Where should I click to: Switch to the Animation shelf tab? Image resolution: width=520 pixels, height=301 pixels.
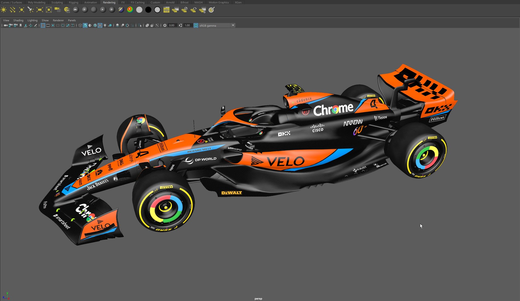91,2
